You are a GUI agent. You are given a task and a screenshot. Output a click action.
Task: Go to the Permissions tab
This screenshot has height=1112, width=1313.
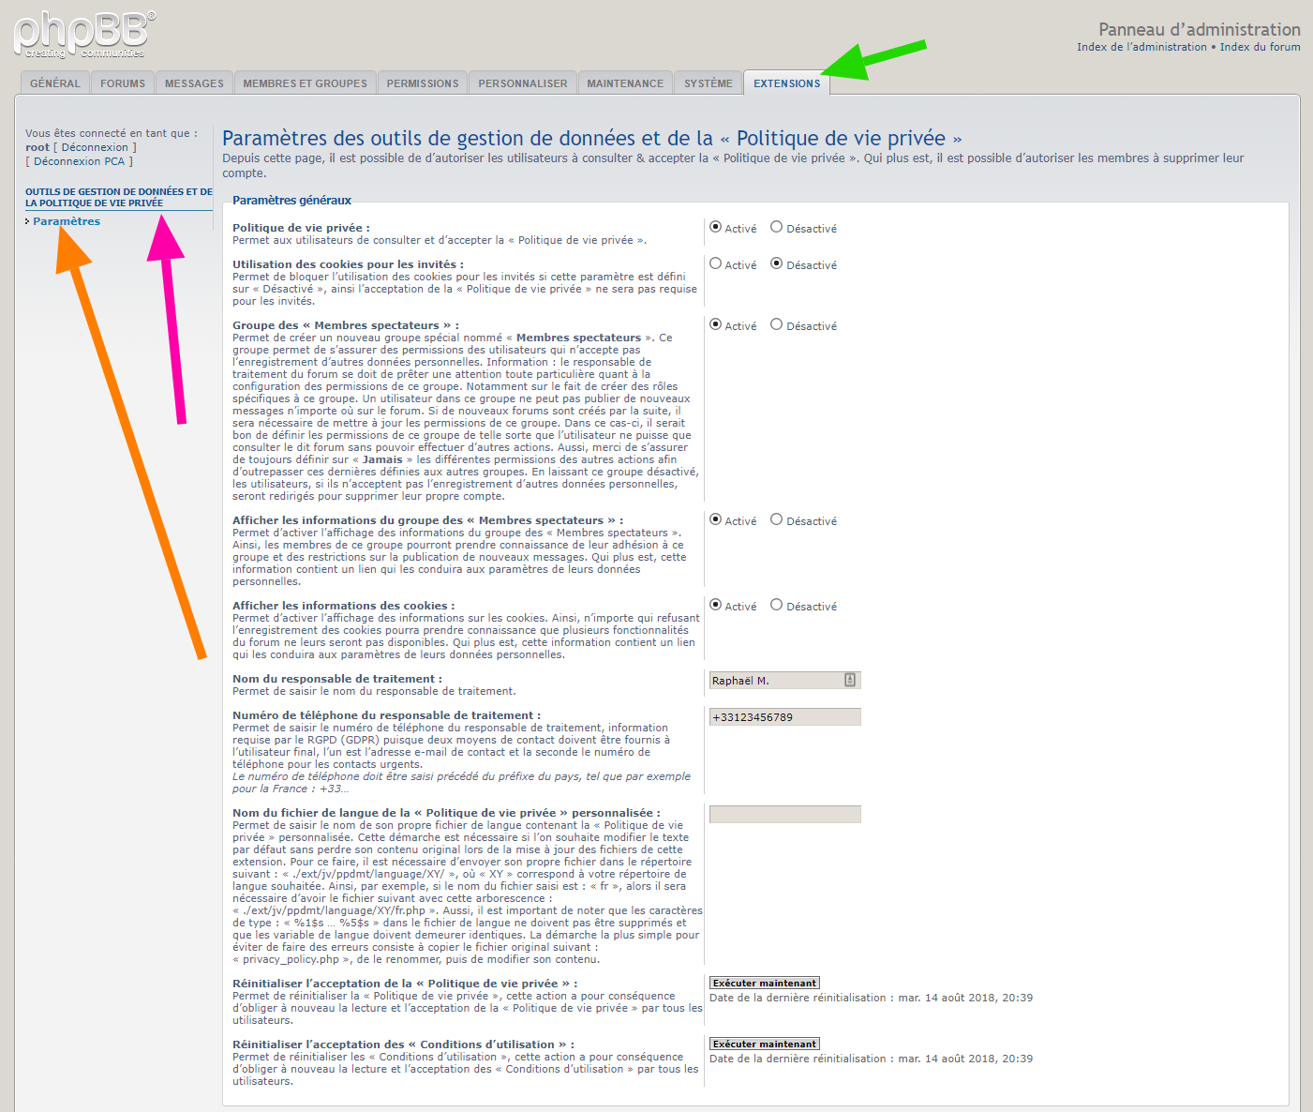[x=423, y=83]
